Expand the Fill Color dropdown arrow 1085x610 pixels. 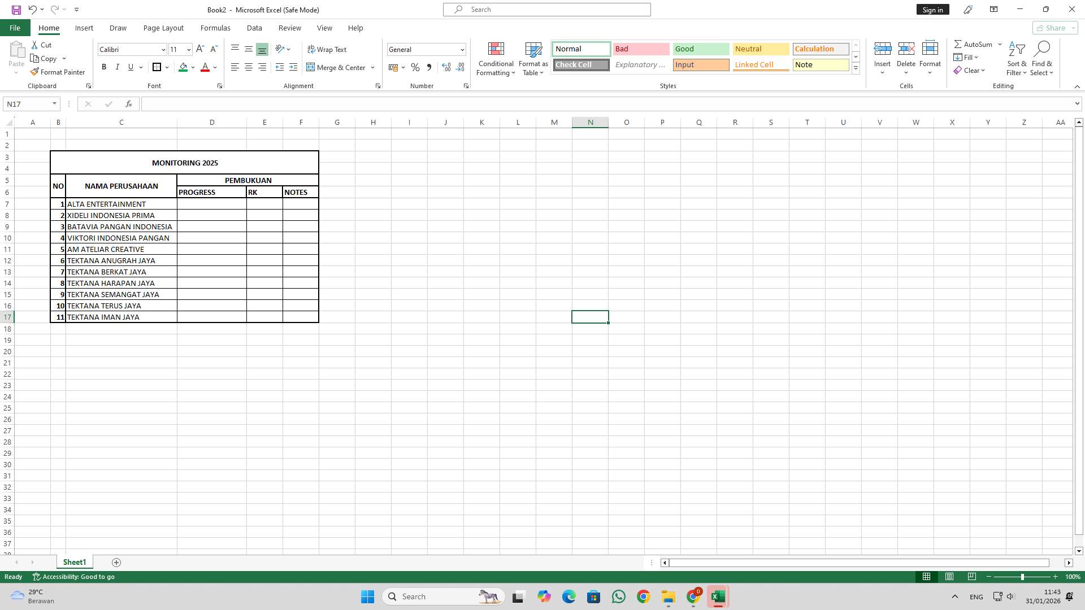193,67
